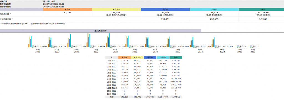Open 04月 2022 under the history chart
The width and height of the screenshot is (284, 100).
[96, 51]
